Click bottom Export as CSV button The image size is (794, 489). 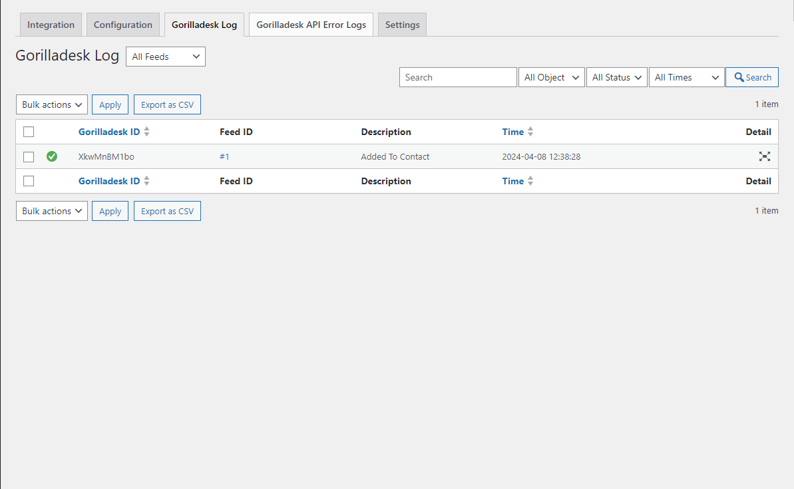[x=167, y=211]
